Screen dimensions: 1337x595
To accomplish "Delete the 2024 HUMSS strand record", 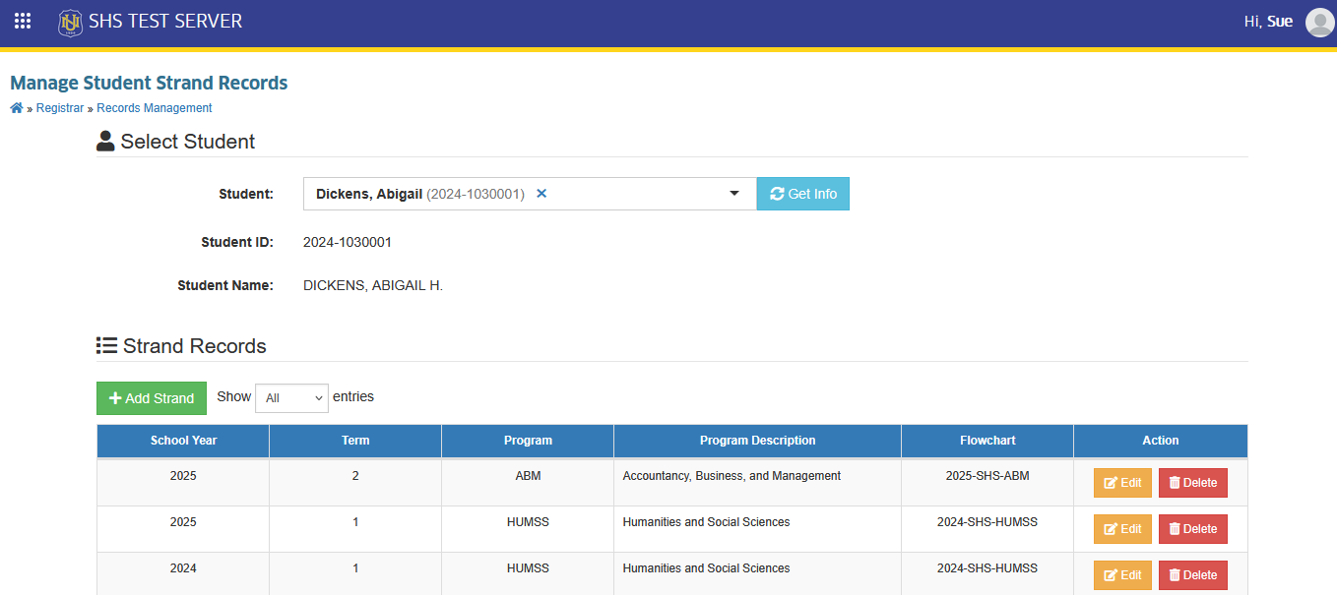I will point(1193,575).
